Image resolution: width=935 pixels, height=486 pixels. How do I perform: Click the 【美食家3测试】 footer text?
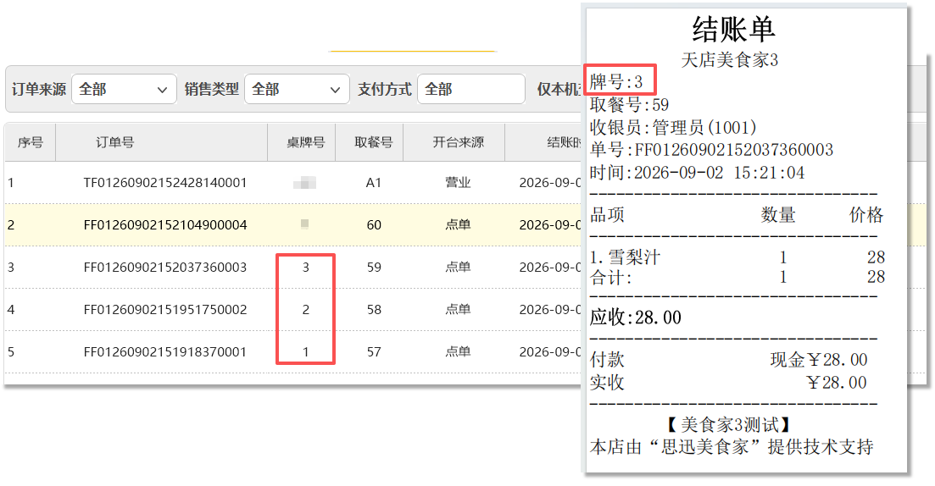pyautogui.click(x=729, y=425)
